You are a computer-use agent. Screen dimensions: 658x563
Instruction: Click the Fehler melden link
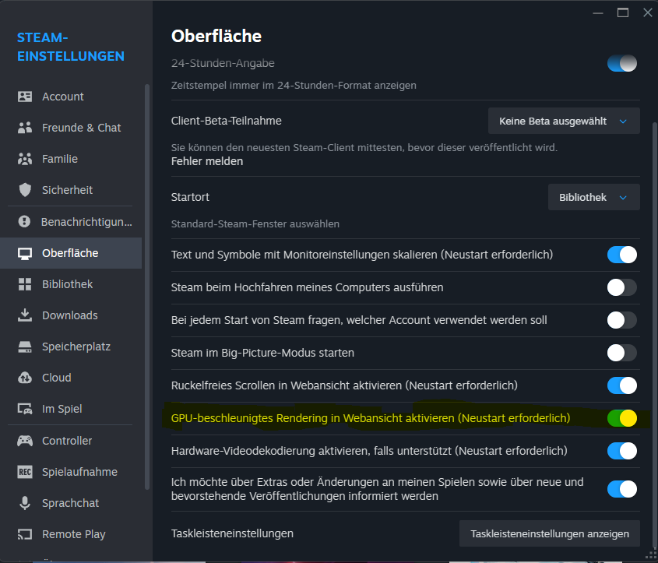(x=207, y=161)
